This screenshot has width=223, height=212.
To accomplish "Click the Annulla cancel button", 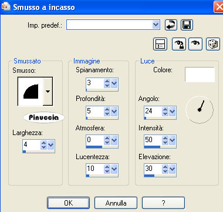I will point(116,203).
